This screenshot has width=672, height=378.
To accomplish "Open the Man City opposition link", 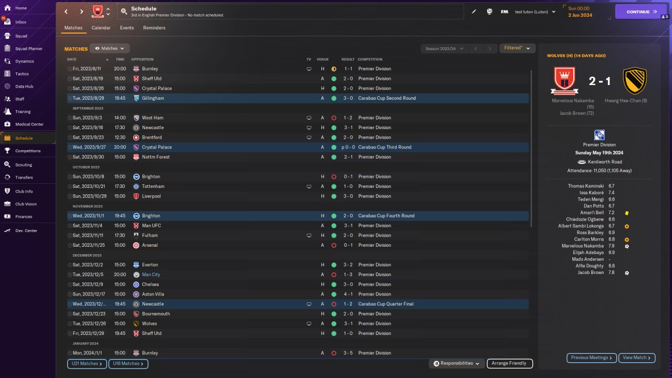I will [x=151, y=275].
